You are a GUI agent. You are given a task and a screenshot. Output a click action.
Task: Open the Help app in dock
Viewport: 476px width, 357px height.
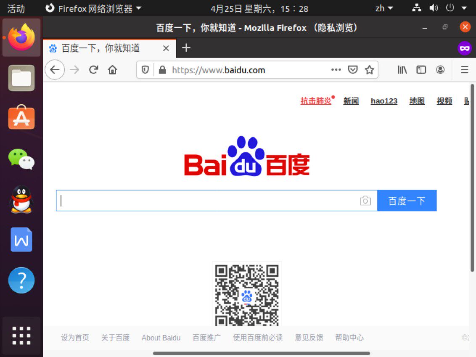21,280
